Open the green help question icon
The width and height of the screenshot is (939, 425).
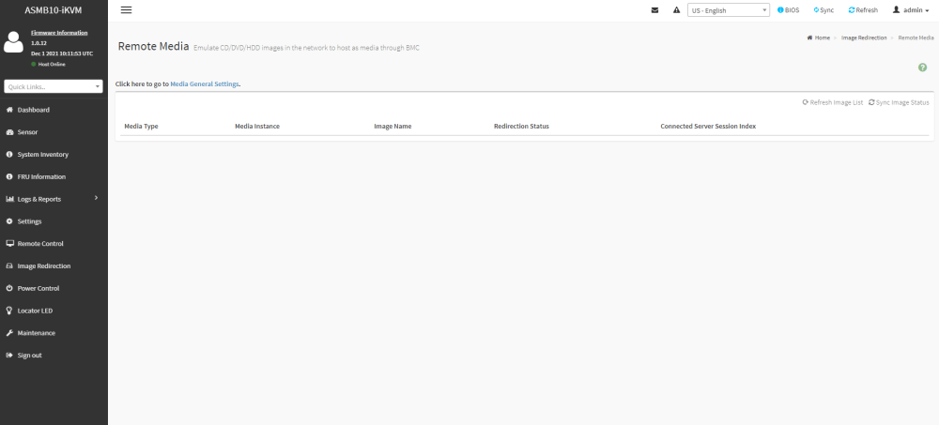click(922, 68)
